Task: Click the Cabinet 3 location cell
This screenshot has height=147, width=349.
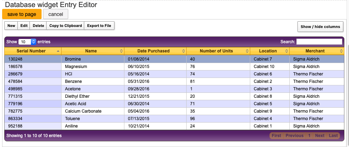Action: pos(270,89)
